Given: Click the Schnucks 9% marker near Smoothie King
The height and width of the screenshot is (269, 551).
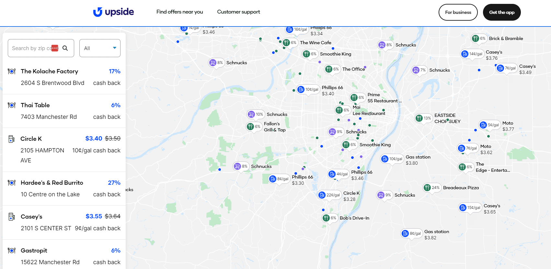Looking at the screenshot, I should pos(336,132).
